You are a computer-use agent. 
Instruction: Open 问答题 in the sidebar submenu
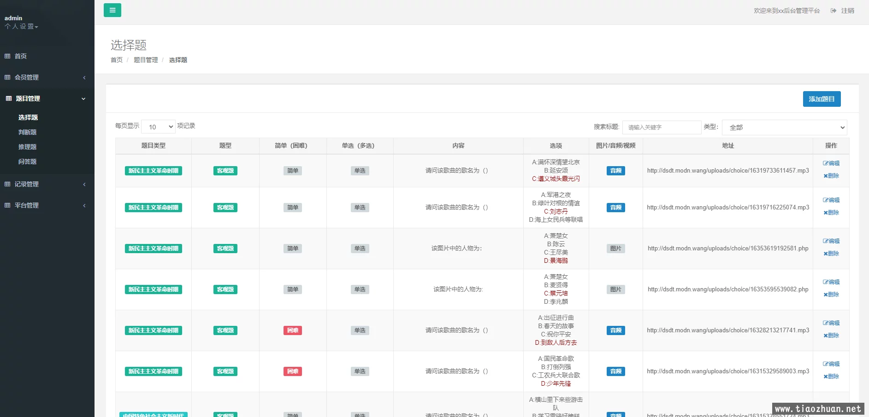[x=28, y=162]
